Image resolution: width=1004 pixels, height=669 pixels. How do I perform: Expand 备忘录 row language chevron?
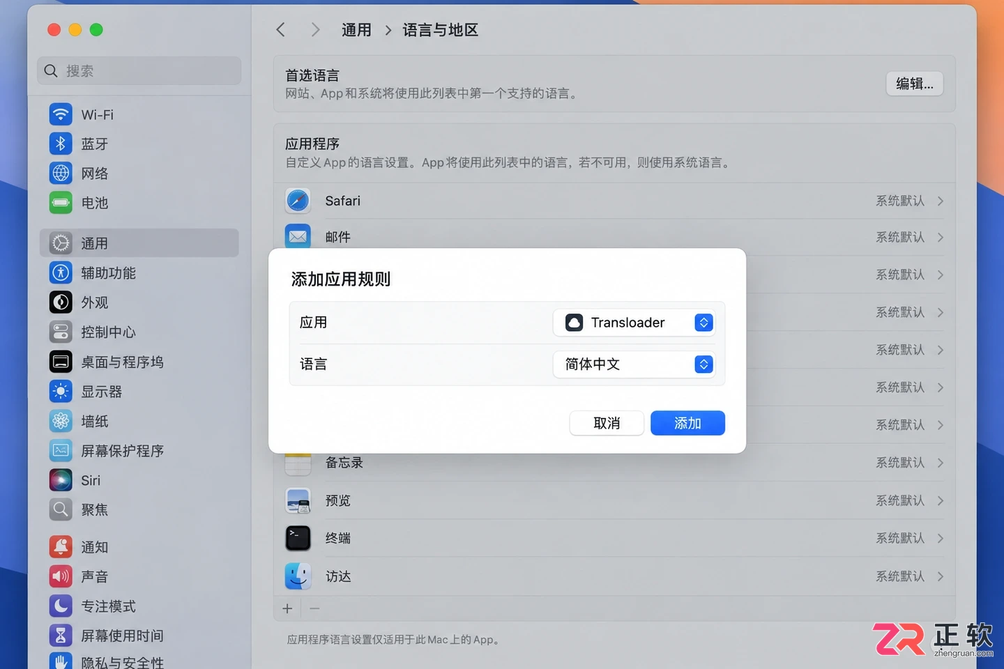[941, 463]
